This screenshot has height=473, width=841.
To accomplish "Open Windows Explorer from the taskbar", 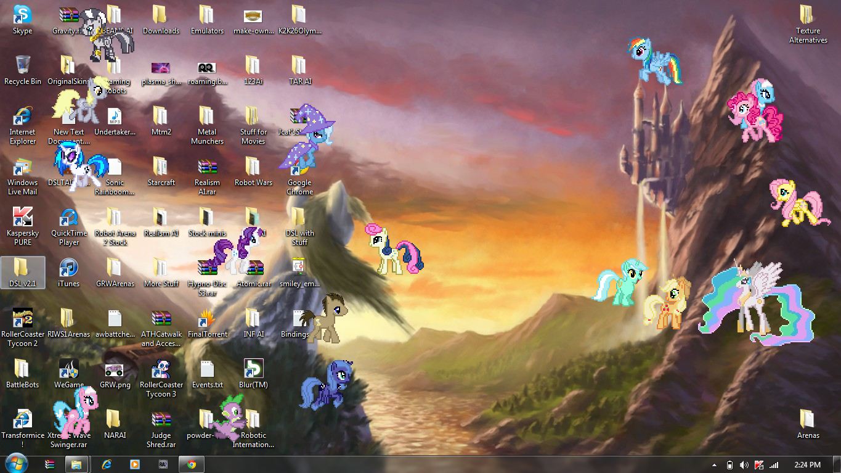I will [x=76, y=464].
